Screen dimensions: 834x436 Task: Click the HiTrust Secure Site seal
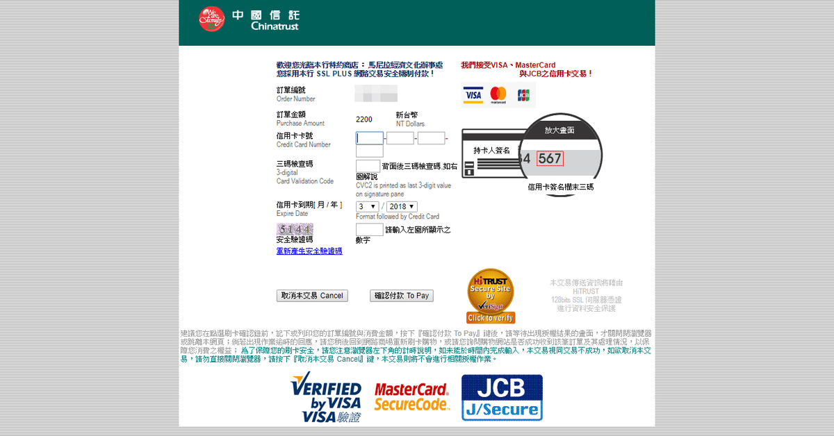click(x=491, y=296)
